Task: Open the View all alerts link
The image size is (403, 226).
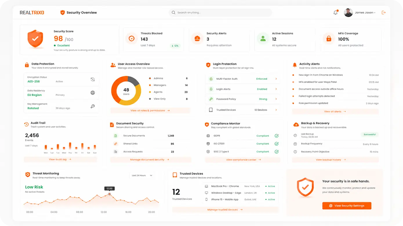Action: (335, 111)
